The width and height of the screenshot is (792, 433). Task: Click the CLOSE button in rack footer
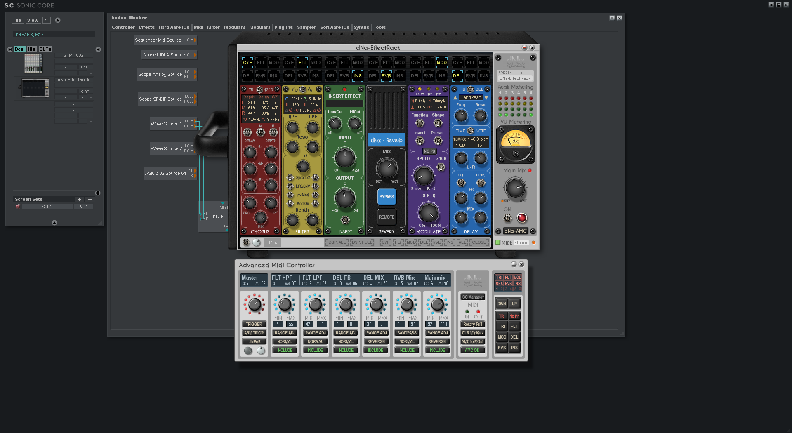tap(479, 242)
